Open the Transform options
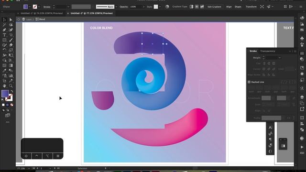This screenshot has width=306, height=172. pos(251,7)
